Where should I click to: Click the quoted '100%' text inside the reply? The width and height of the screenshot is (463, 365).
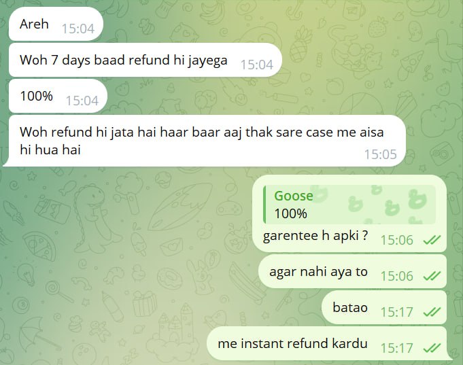click(290, 213)
